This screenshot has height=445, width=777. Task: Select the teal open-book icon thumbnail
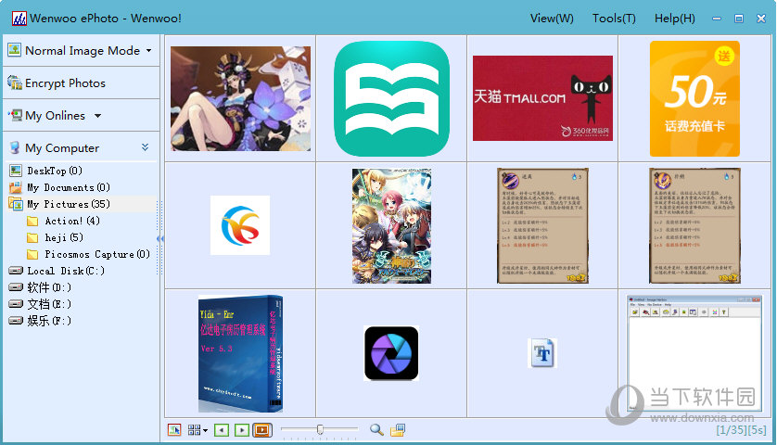391,98
